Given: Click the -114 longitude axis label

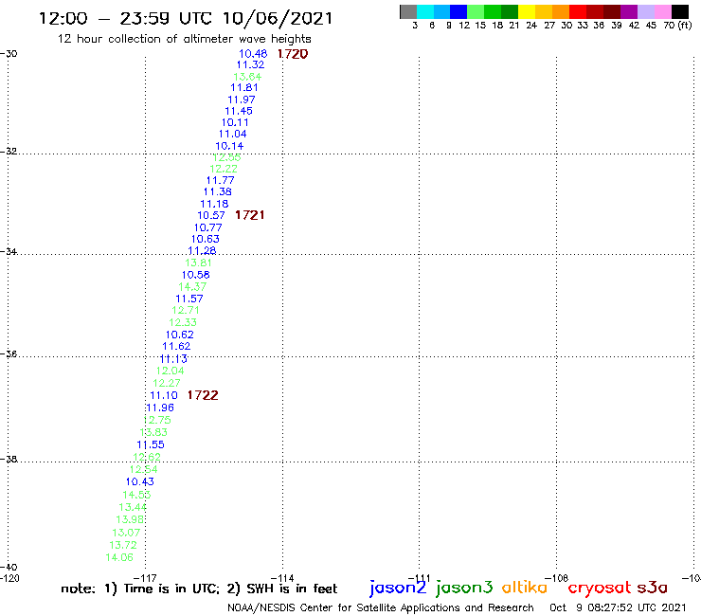Looking at the screenshot, I should (x=282, y=578).
